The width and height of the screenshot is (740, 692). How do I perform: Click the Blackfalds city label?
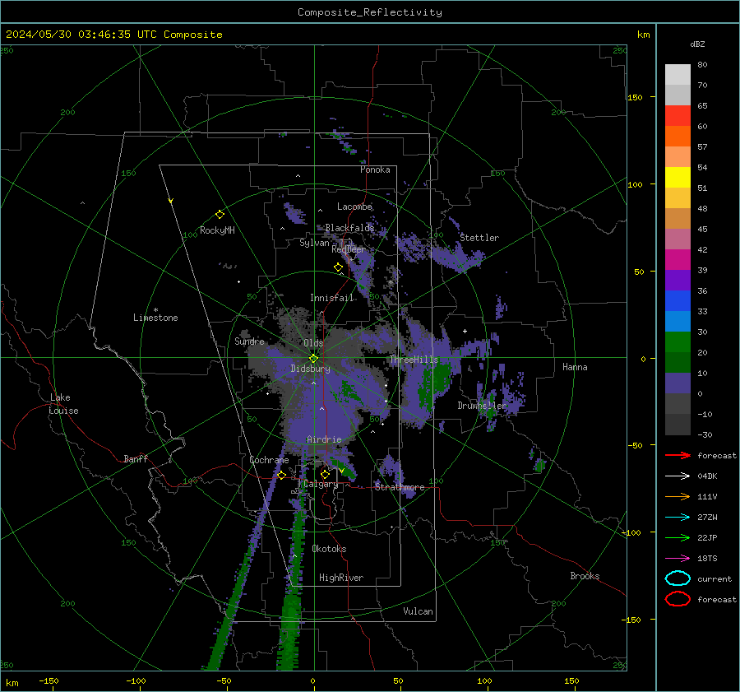coord(349,228)
